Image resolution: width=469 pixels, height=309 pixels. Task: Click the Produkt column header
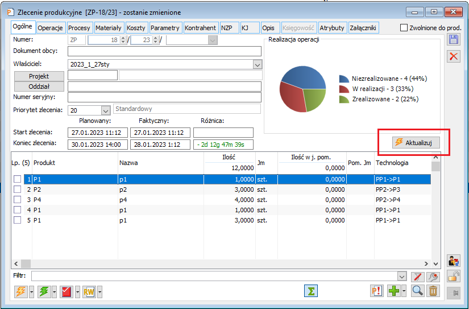click(75, 163)
